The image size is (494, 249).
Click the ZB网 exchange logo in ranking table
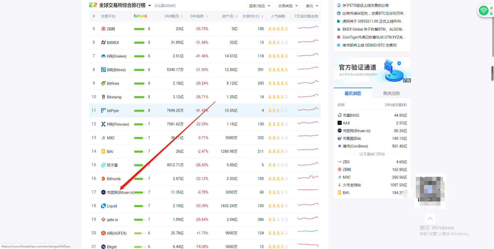[x=103, y=29]
